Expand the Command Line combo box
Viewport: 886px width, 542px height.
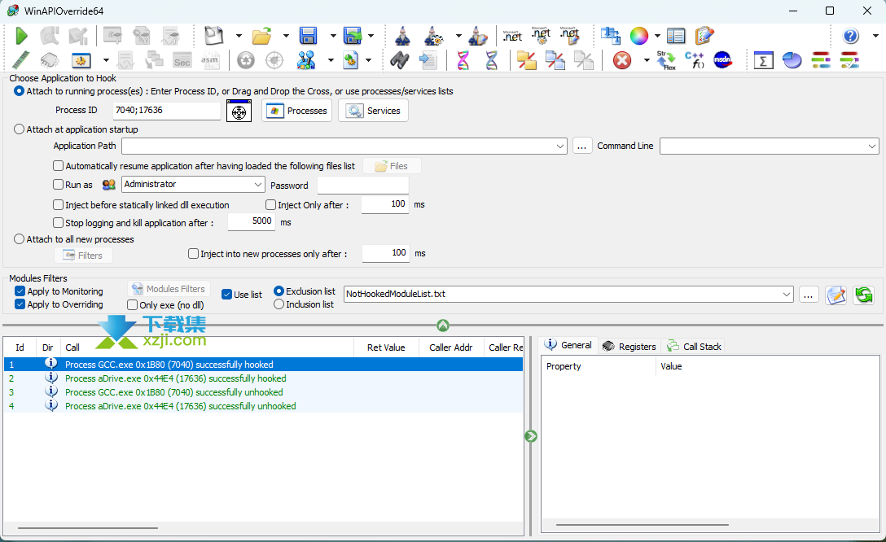(872, 146)
